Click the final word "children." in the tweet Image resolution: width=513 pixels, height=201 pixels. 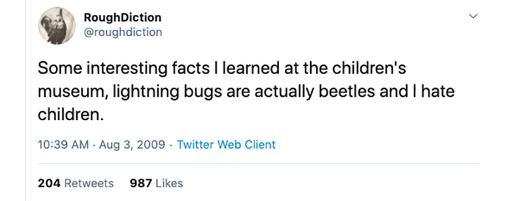pyautogui.click(x=71, y=115)
